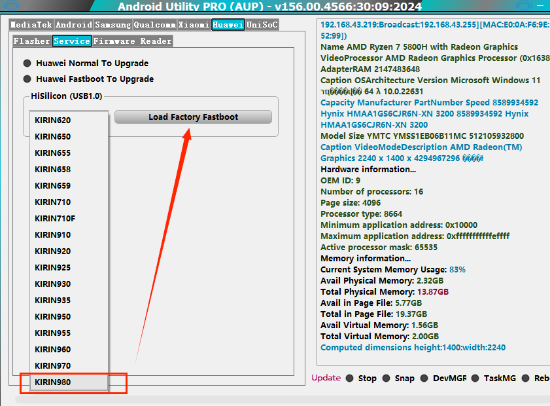Switch to the UniSoC tab
This screenshot has height=406, width=550.
pyautogui.click(x=262, y=25)
